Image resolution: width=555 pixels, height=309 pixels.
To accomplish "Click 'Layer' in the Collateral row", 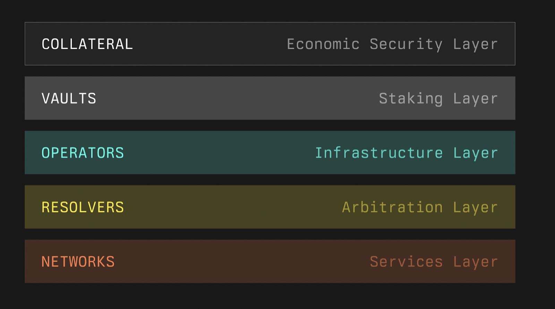I will 475,44.
